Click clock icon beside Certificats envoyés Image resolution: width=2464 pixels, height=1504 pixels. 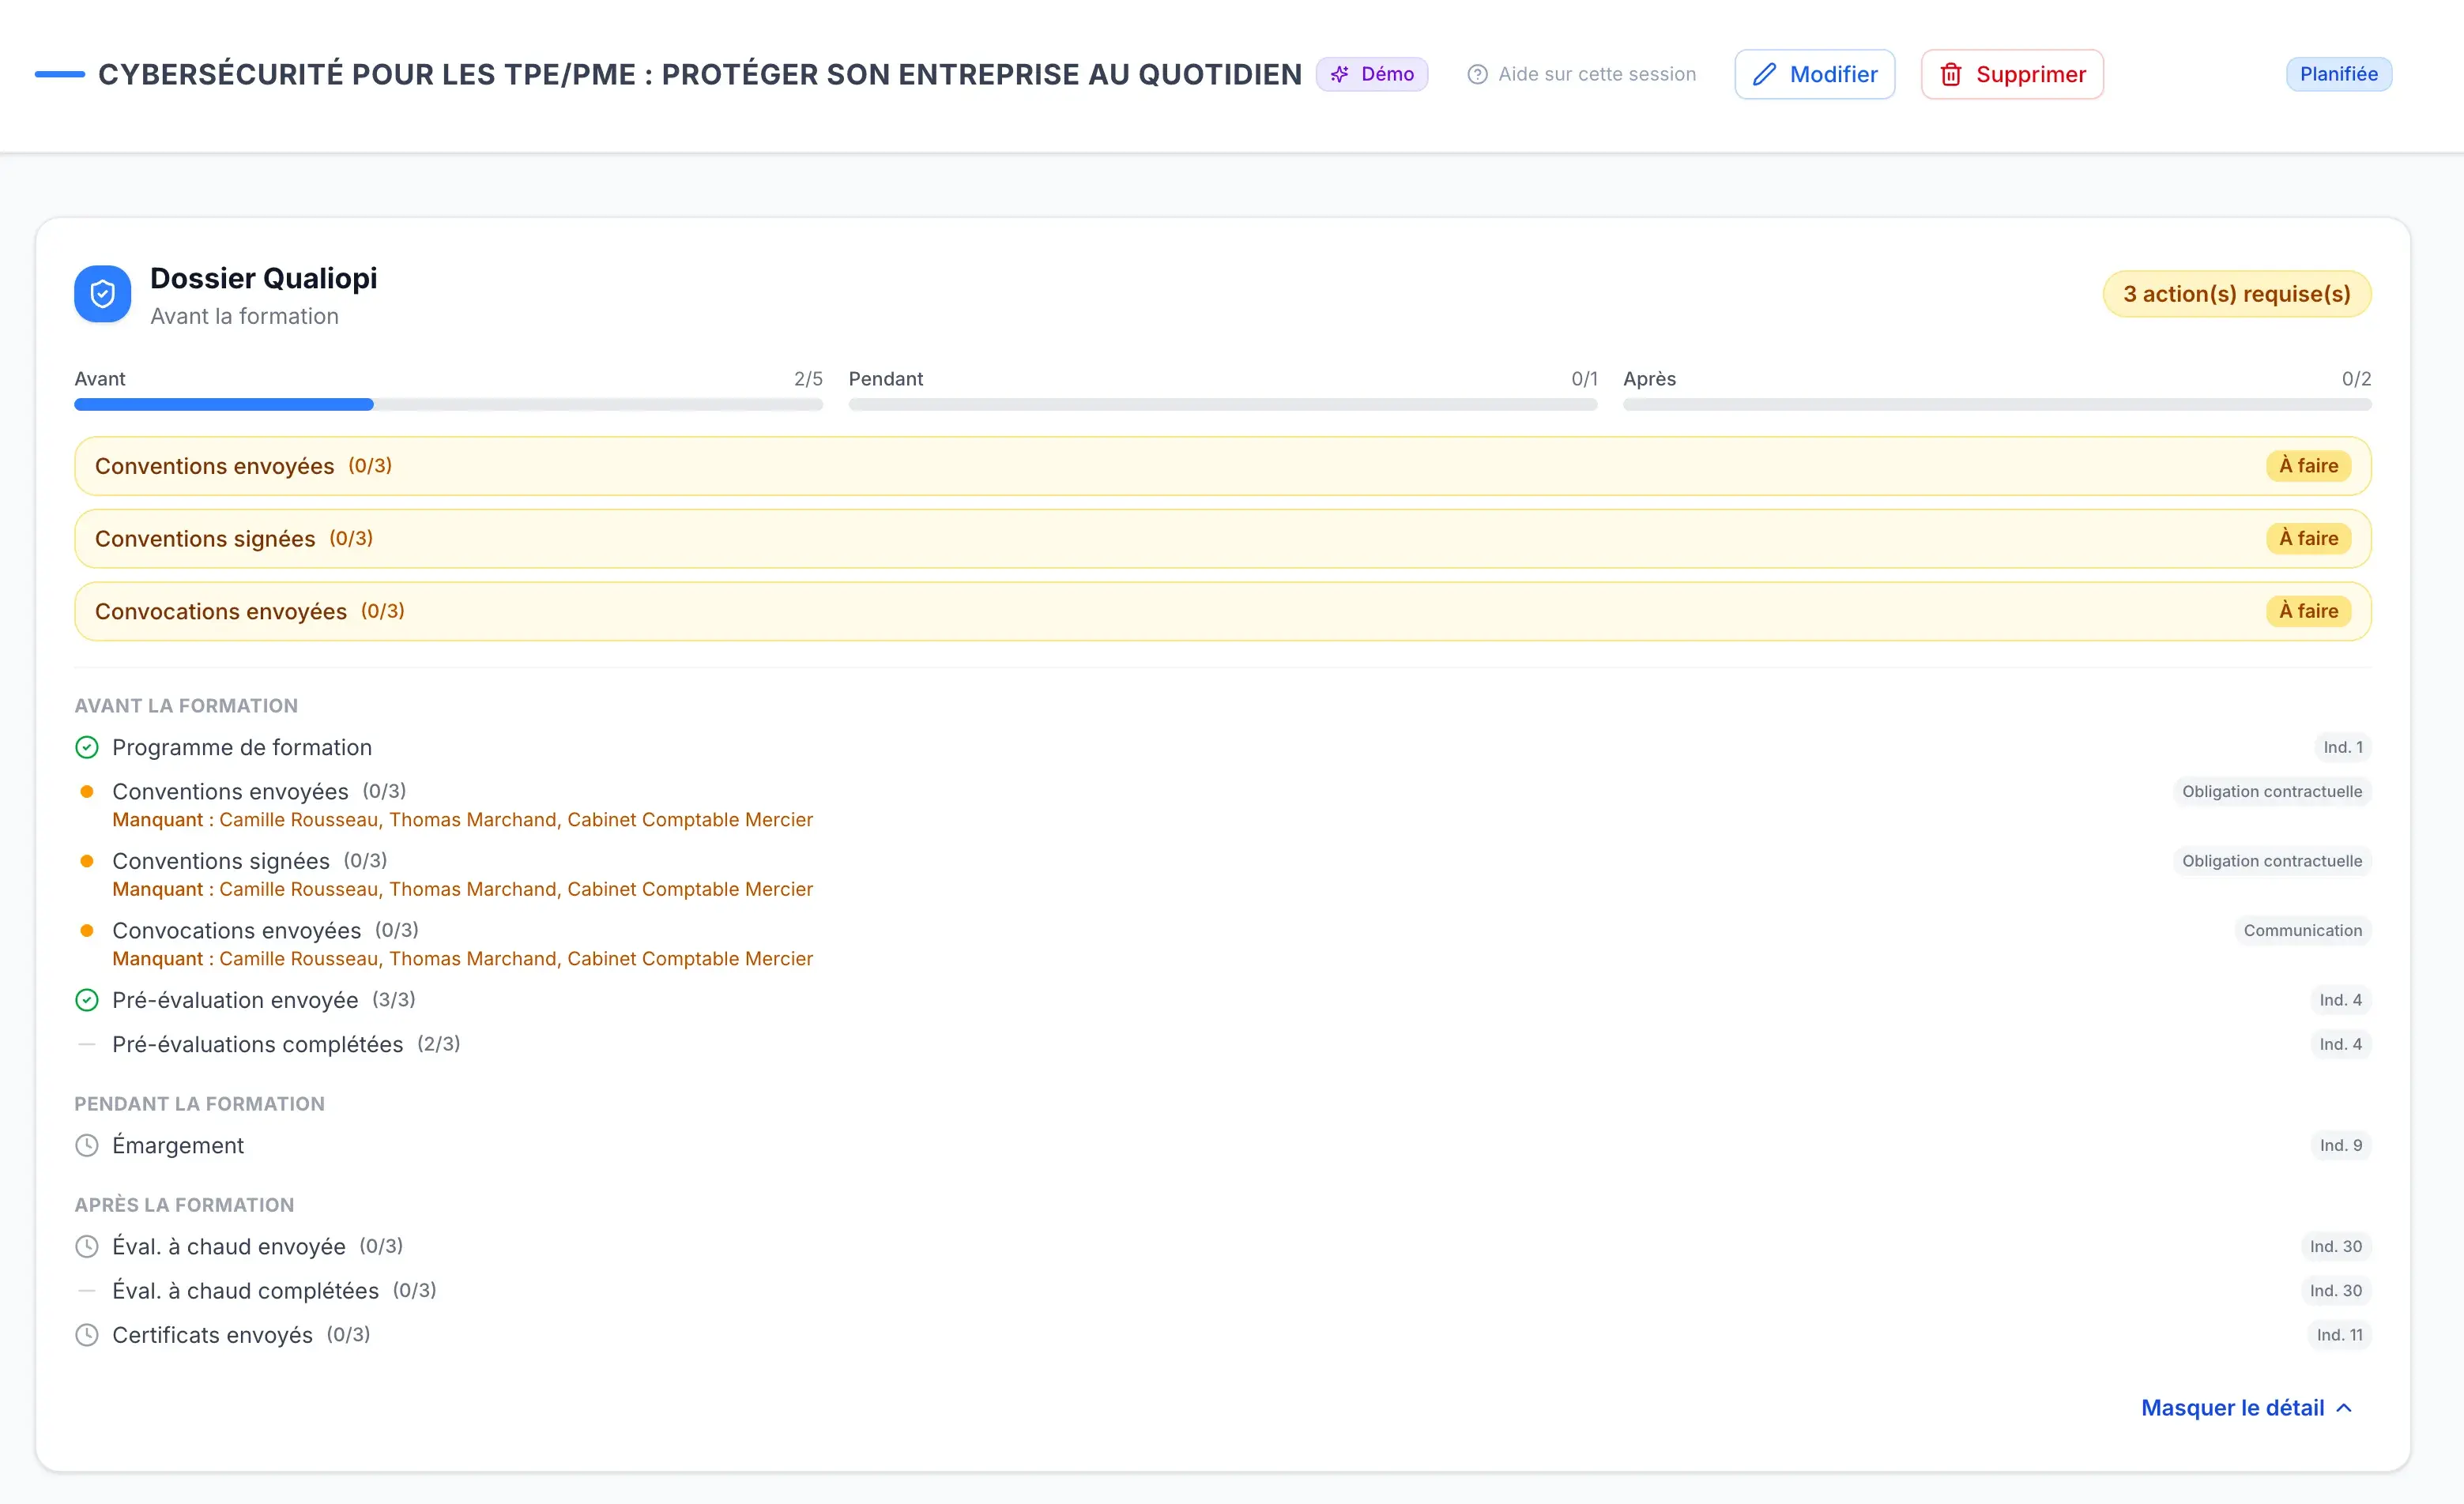[x=87, y=1335]
